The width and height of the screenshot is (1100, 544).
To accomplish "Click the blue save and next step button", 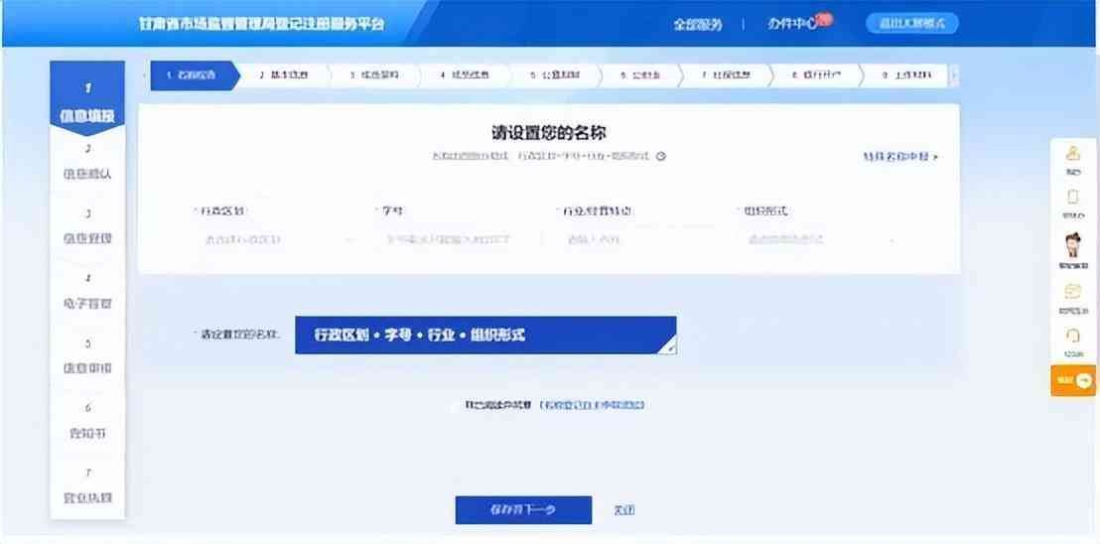I will click(523, 509).
